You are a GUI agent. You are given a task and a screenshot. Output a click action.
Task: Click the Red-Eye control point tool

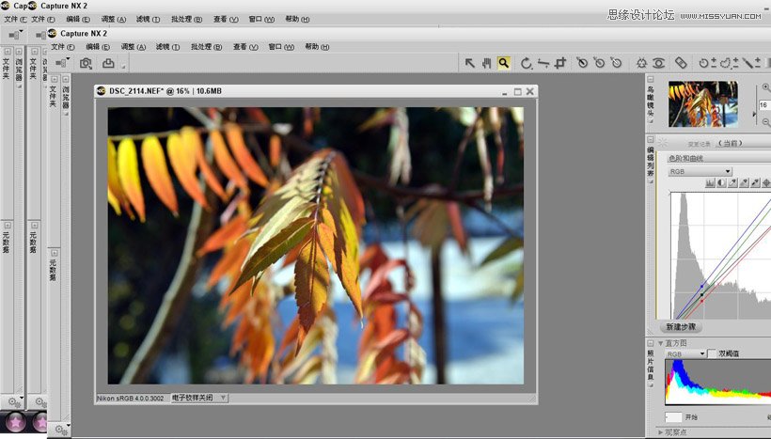(x=658, y=63)
